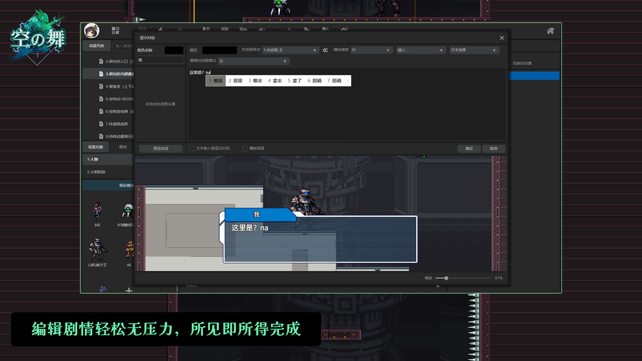Enable 文本输入框显示白色 checkbox
642x361 pixels.
[192, 149]
